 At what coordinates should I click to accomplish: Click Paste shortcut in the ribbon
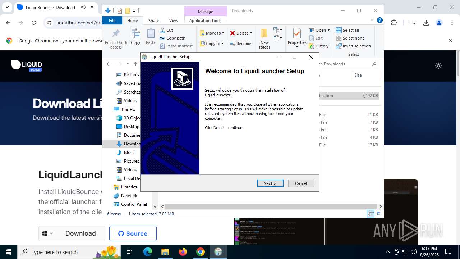coord(176,46)
